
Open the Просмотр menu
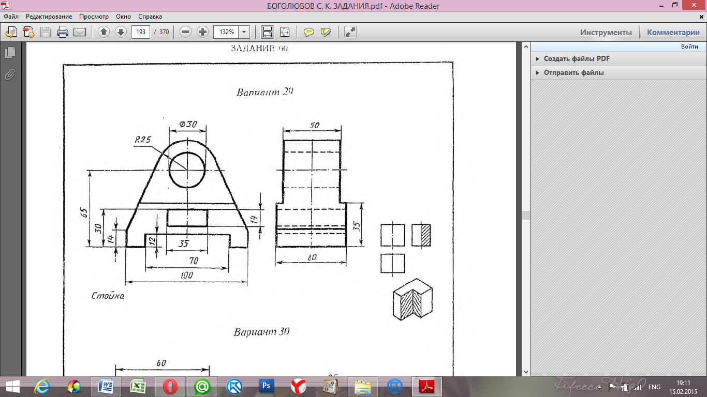pyautogui.click(x=94, y=17)
